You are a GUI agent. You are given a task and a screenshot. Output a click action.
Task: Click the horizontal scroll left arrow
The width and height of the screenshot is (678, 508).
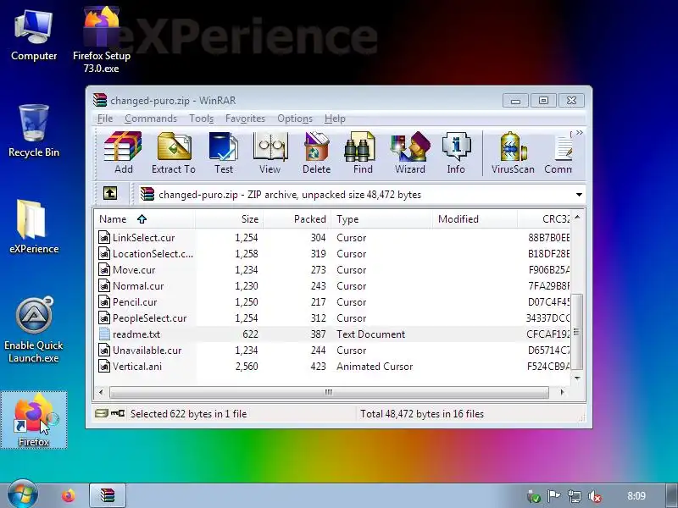[x=101, y=393]
